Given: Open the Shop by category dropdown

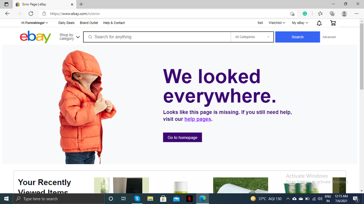Looking at the screenshot, I should [69, 37].
